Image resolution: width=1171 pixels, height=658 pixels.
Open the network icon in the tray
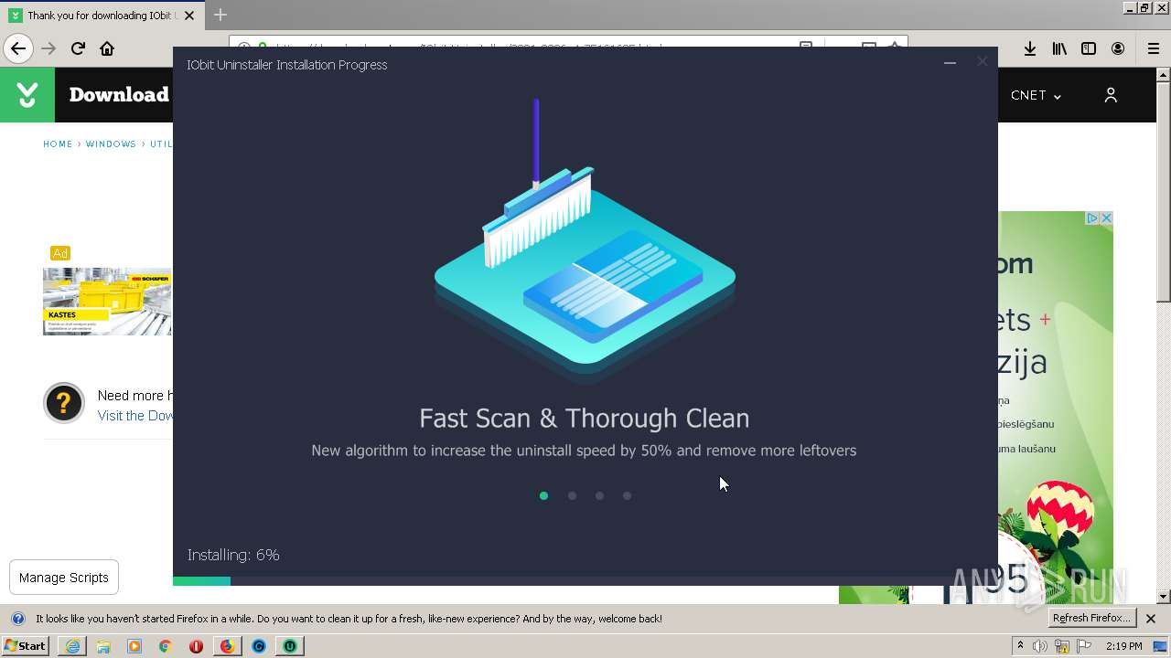(x=1061, y=646)
